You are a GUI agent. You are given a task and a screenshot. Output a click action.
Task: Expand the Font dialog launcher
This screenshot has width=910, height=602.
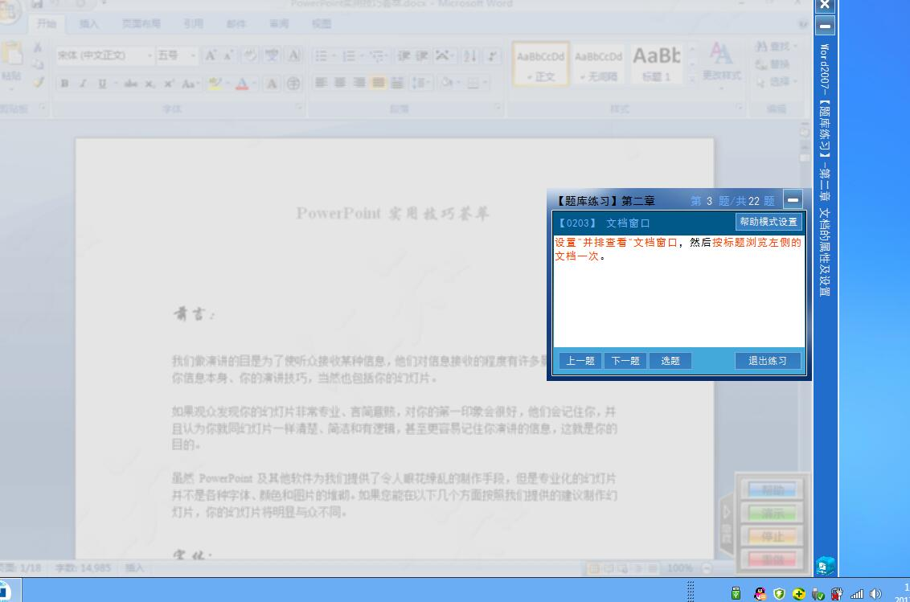[300, 108]
